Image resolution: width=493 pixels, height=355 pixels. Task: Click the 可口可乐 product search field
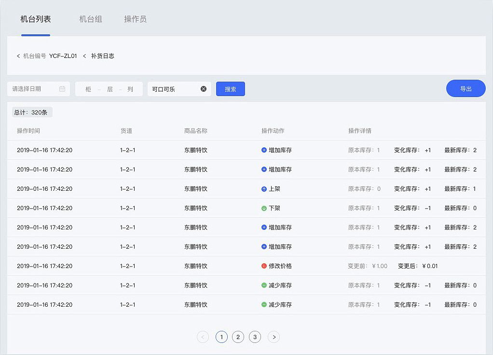click(x=173, y=89)
